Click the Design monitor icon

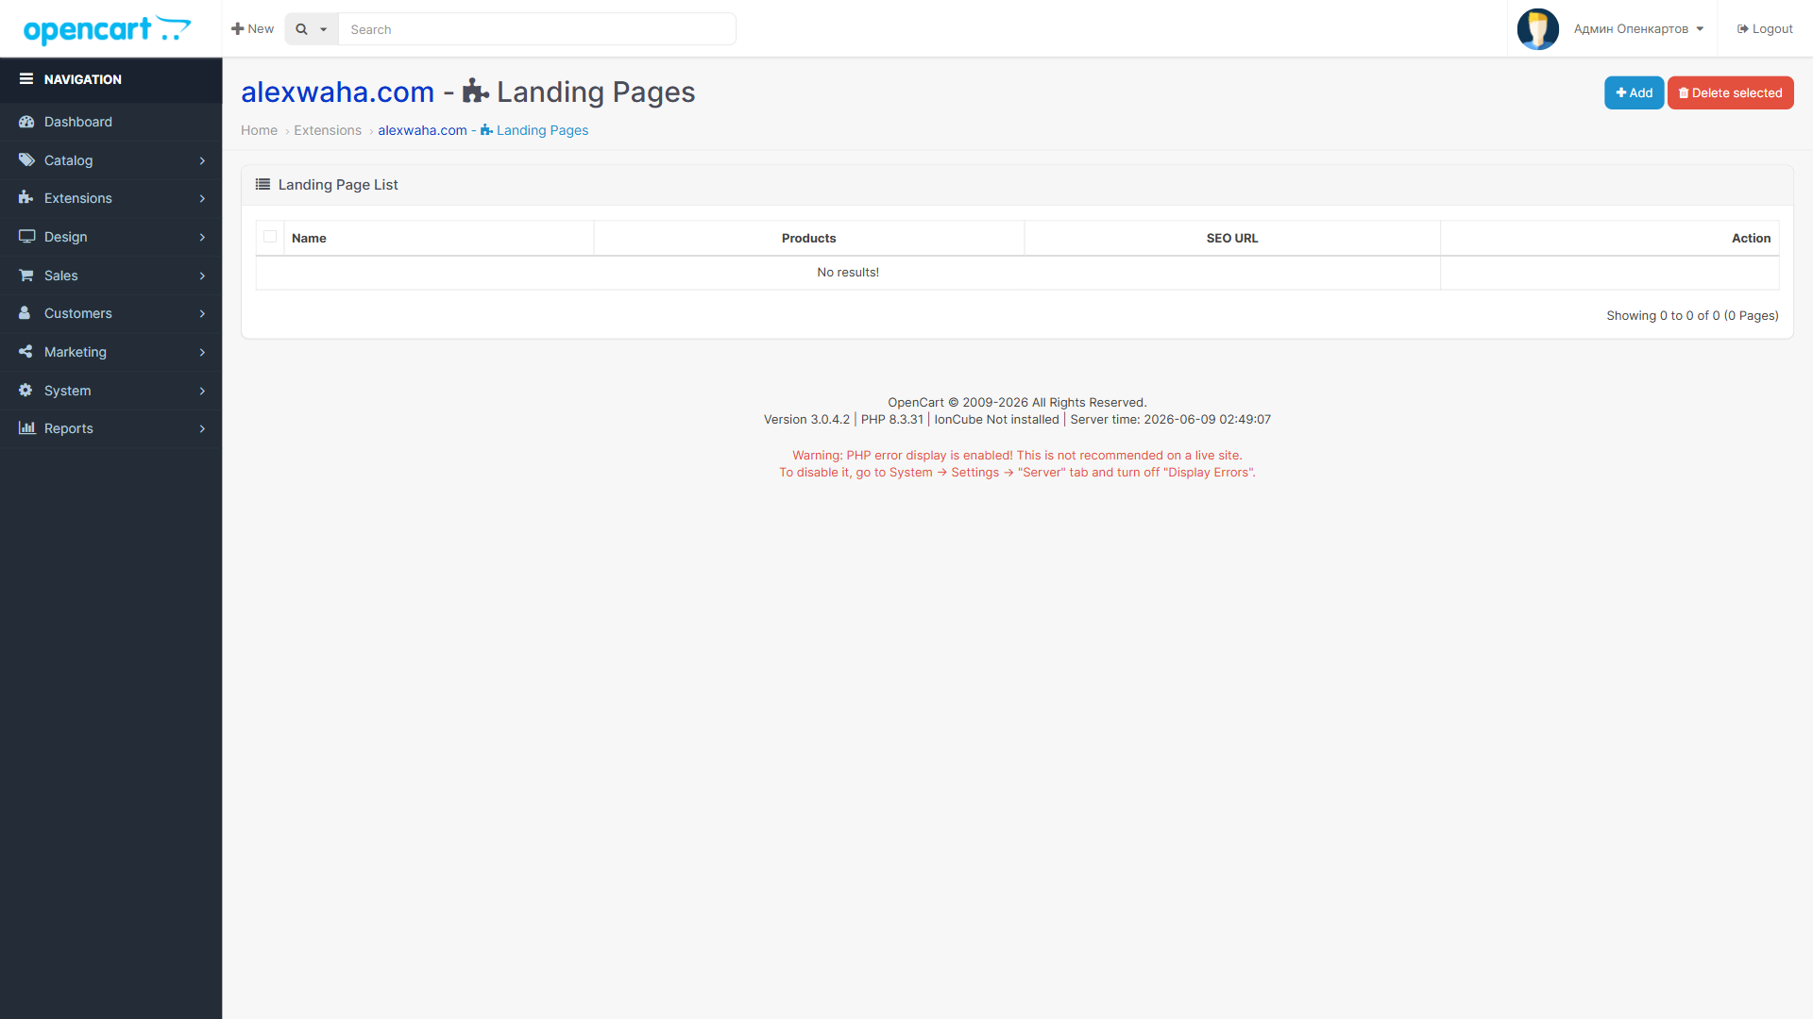pyautogui.click(x=26, y=237)
